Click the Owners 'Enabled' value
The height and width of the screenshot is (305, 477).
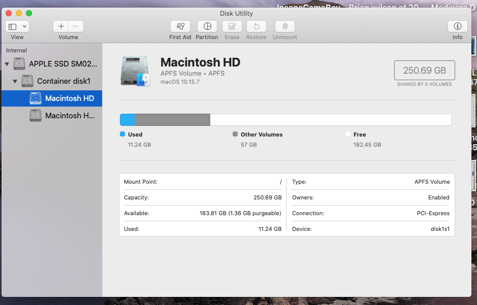click(439, 197)
